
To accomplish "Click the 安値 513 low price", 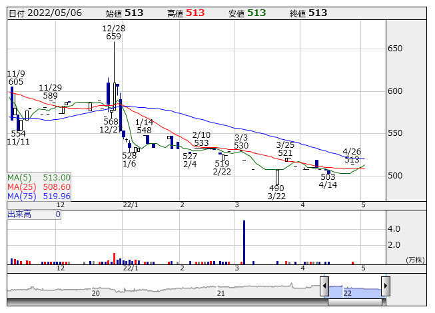I will point(247,13).
